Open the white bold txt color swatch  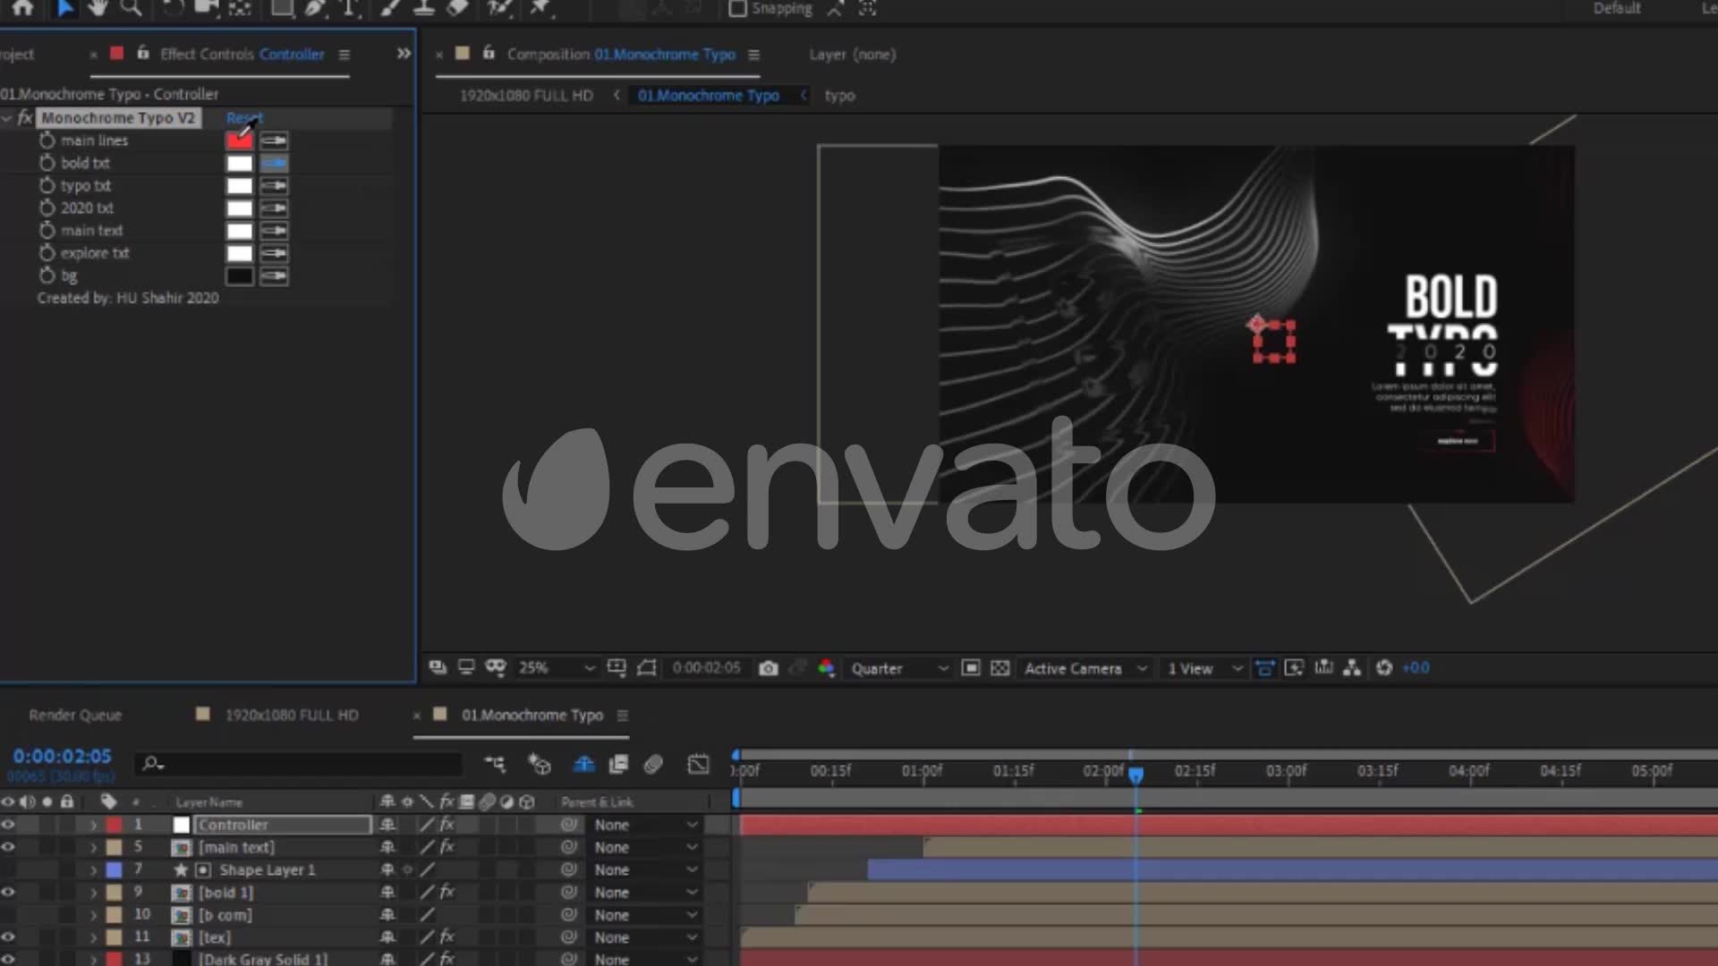239,163
